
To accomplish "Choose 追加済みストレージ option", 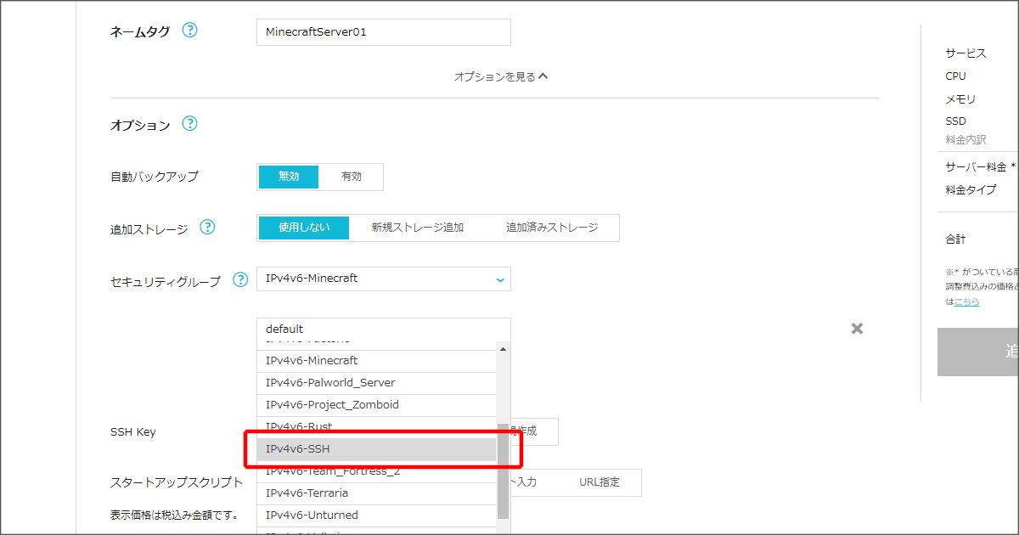I will click(552, 228).
